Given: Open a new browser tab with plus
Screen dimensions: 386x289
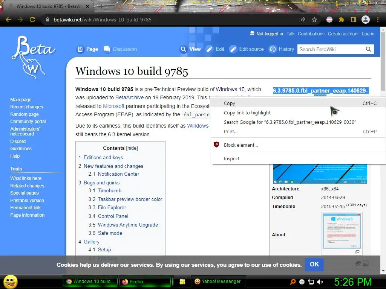Looking at the screenshot, I should click(101, 6).
